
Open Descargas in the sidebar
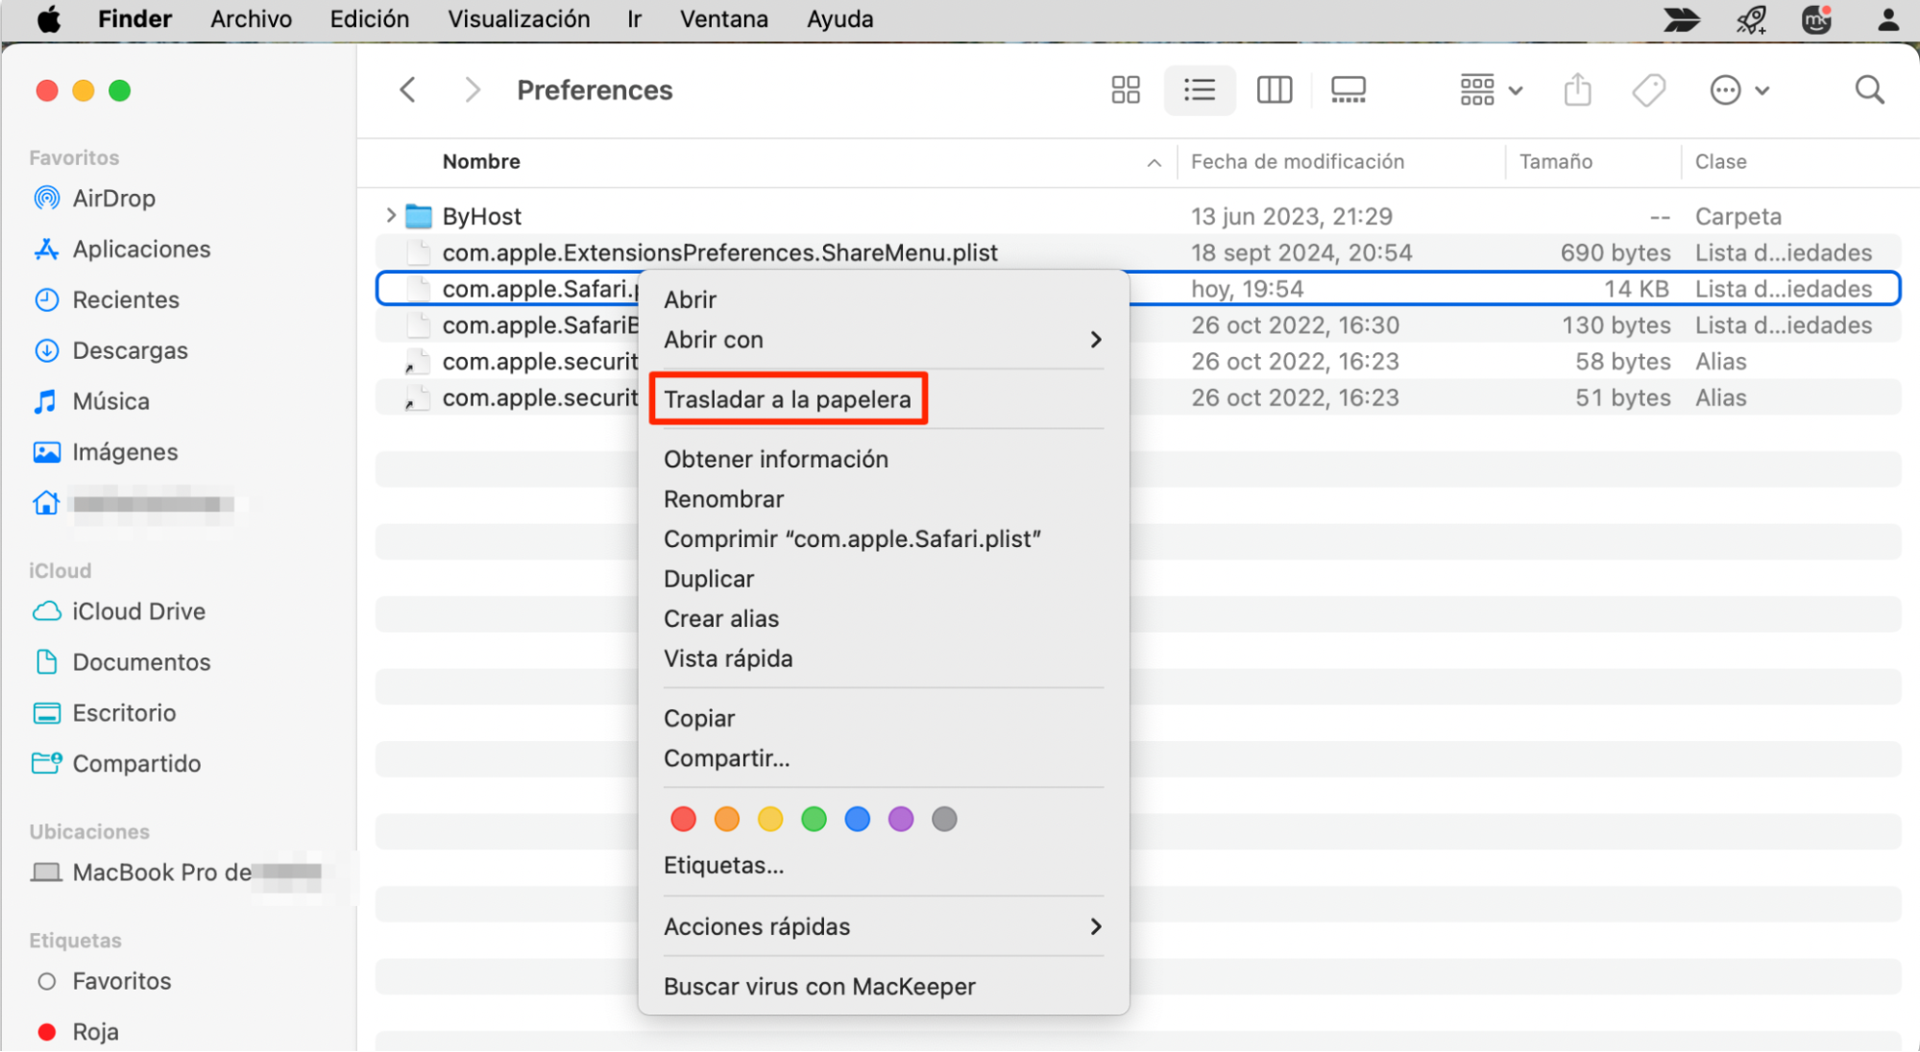coord(110,351)
